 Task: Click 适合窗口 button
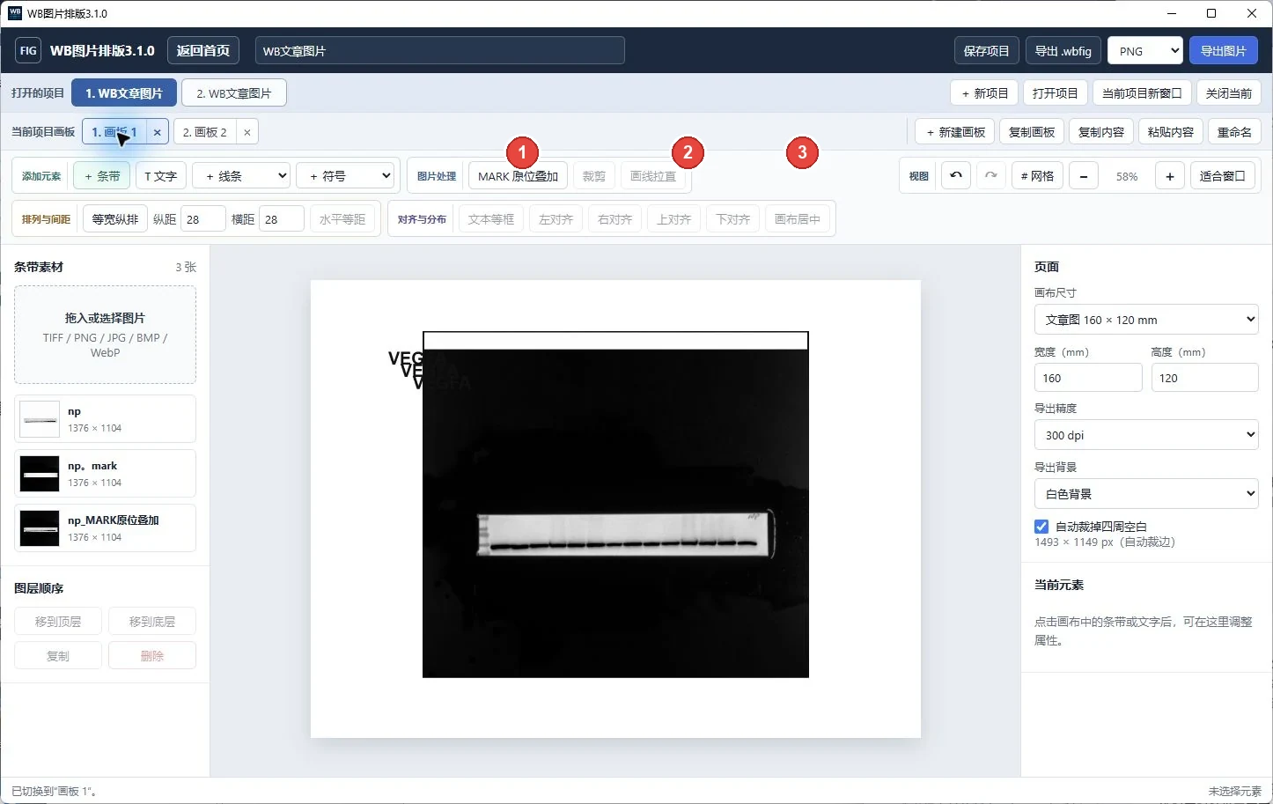point(1222,176)
